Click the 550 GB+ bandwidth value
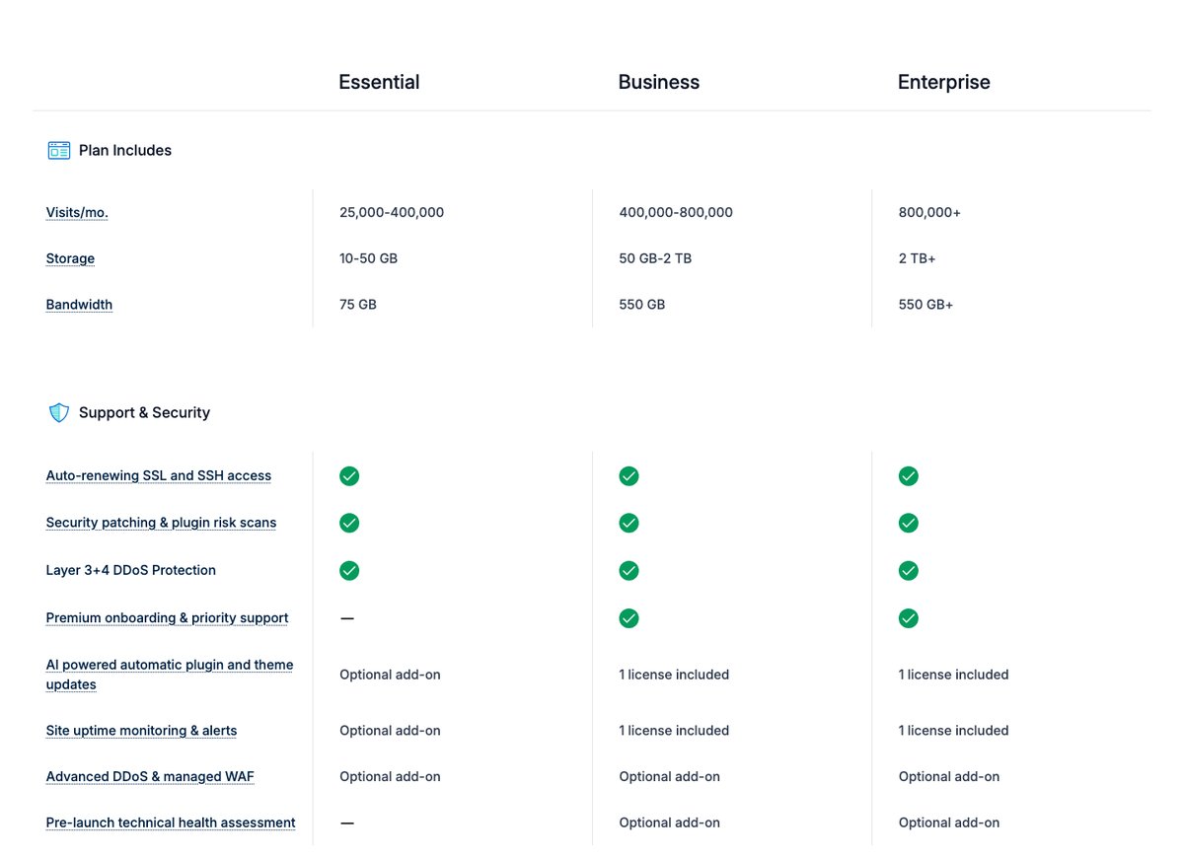The height and width of the screenshot is (856, 1184). pos(926,305)
